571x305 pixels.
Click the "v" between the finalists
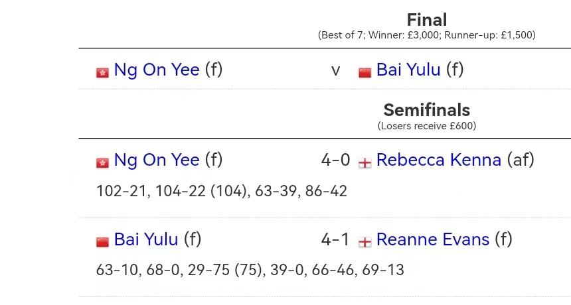coord(335,70)
